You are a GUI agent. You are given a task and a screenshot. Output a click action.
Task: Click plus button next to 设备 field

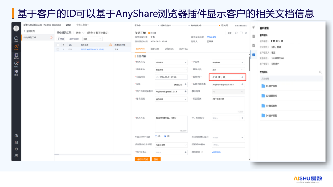(x=185, y=84)
